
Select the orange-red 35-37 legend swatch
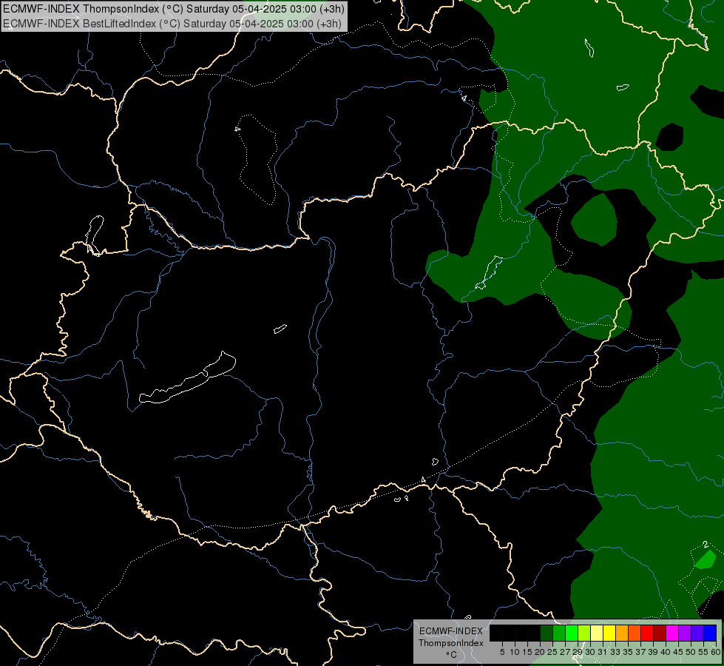click(x=635, y=633)
